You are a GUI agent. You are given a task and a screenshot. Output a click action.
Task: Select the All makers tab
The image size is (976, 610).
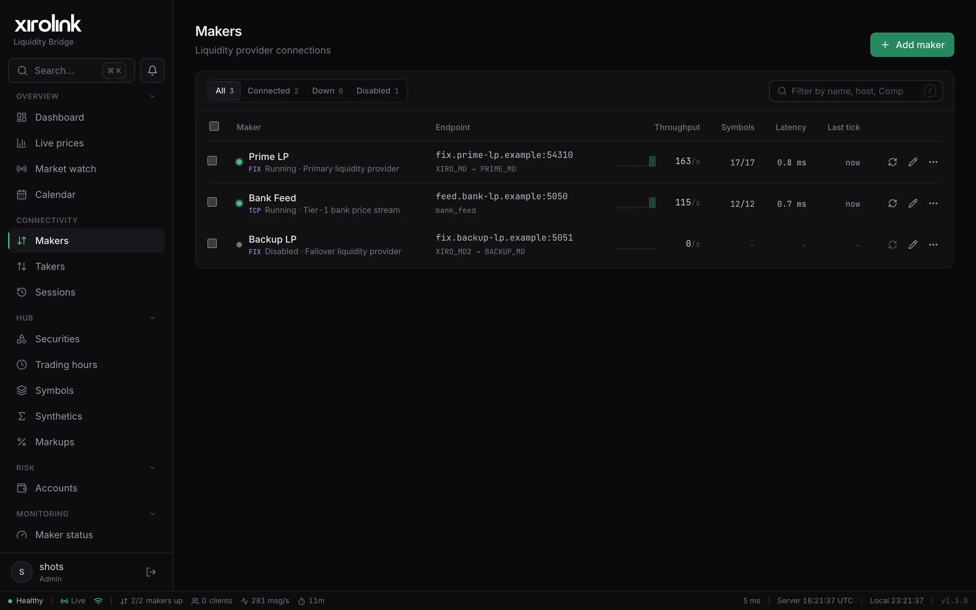point(225,91)
